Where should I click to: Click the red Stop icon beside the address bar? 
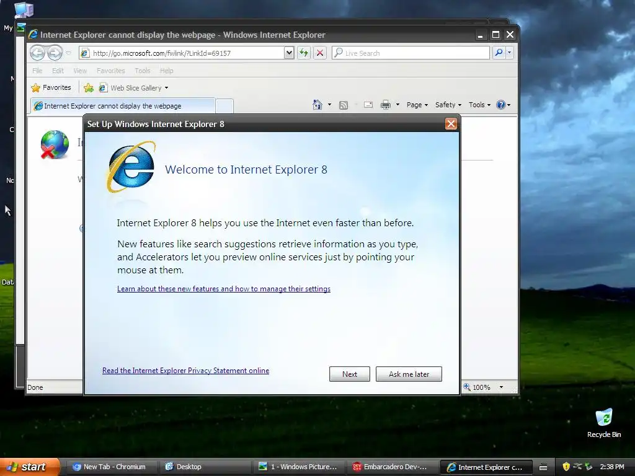tap(320, 53)
